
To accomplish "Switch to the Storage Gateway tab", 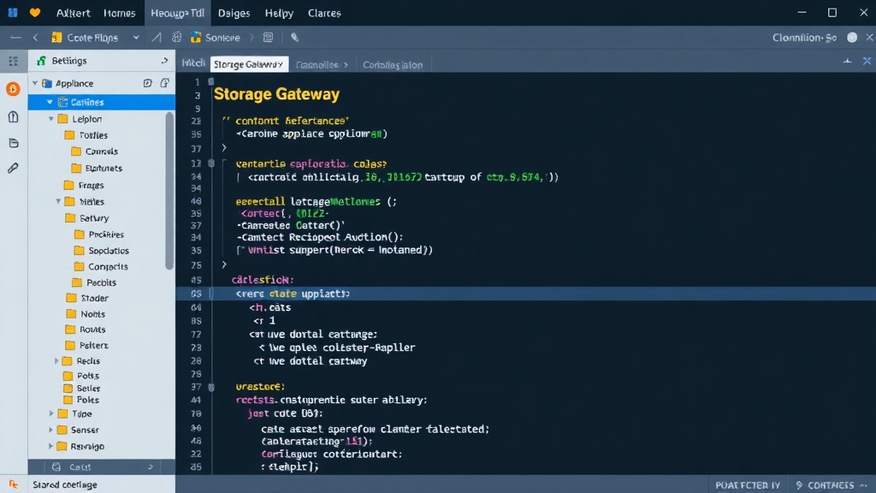I will click(249, 64).
